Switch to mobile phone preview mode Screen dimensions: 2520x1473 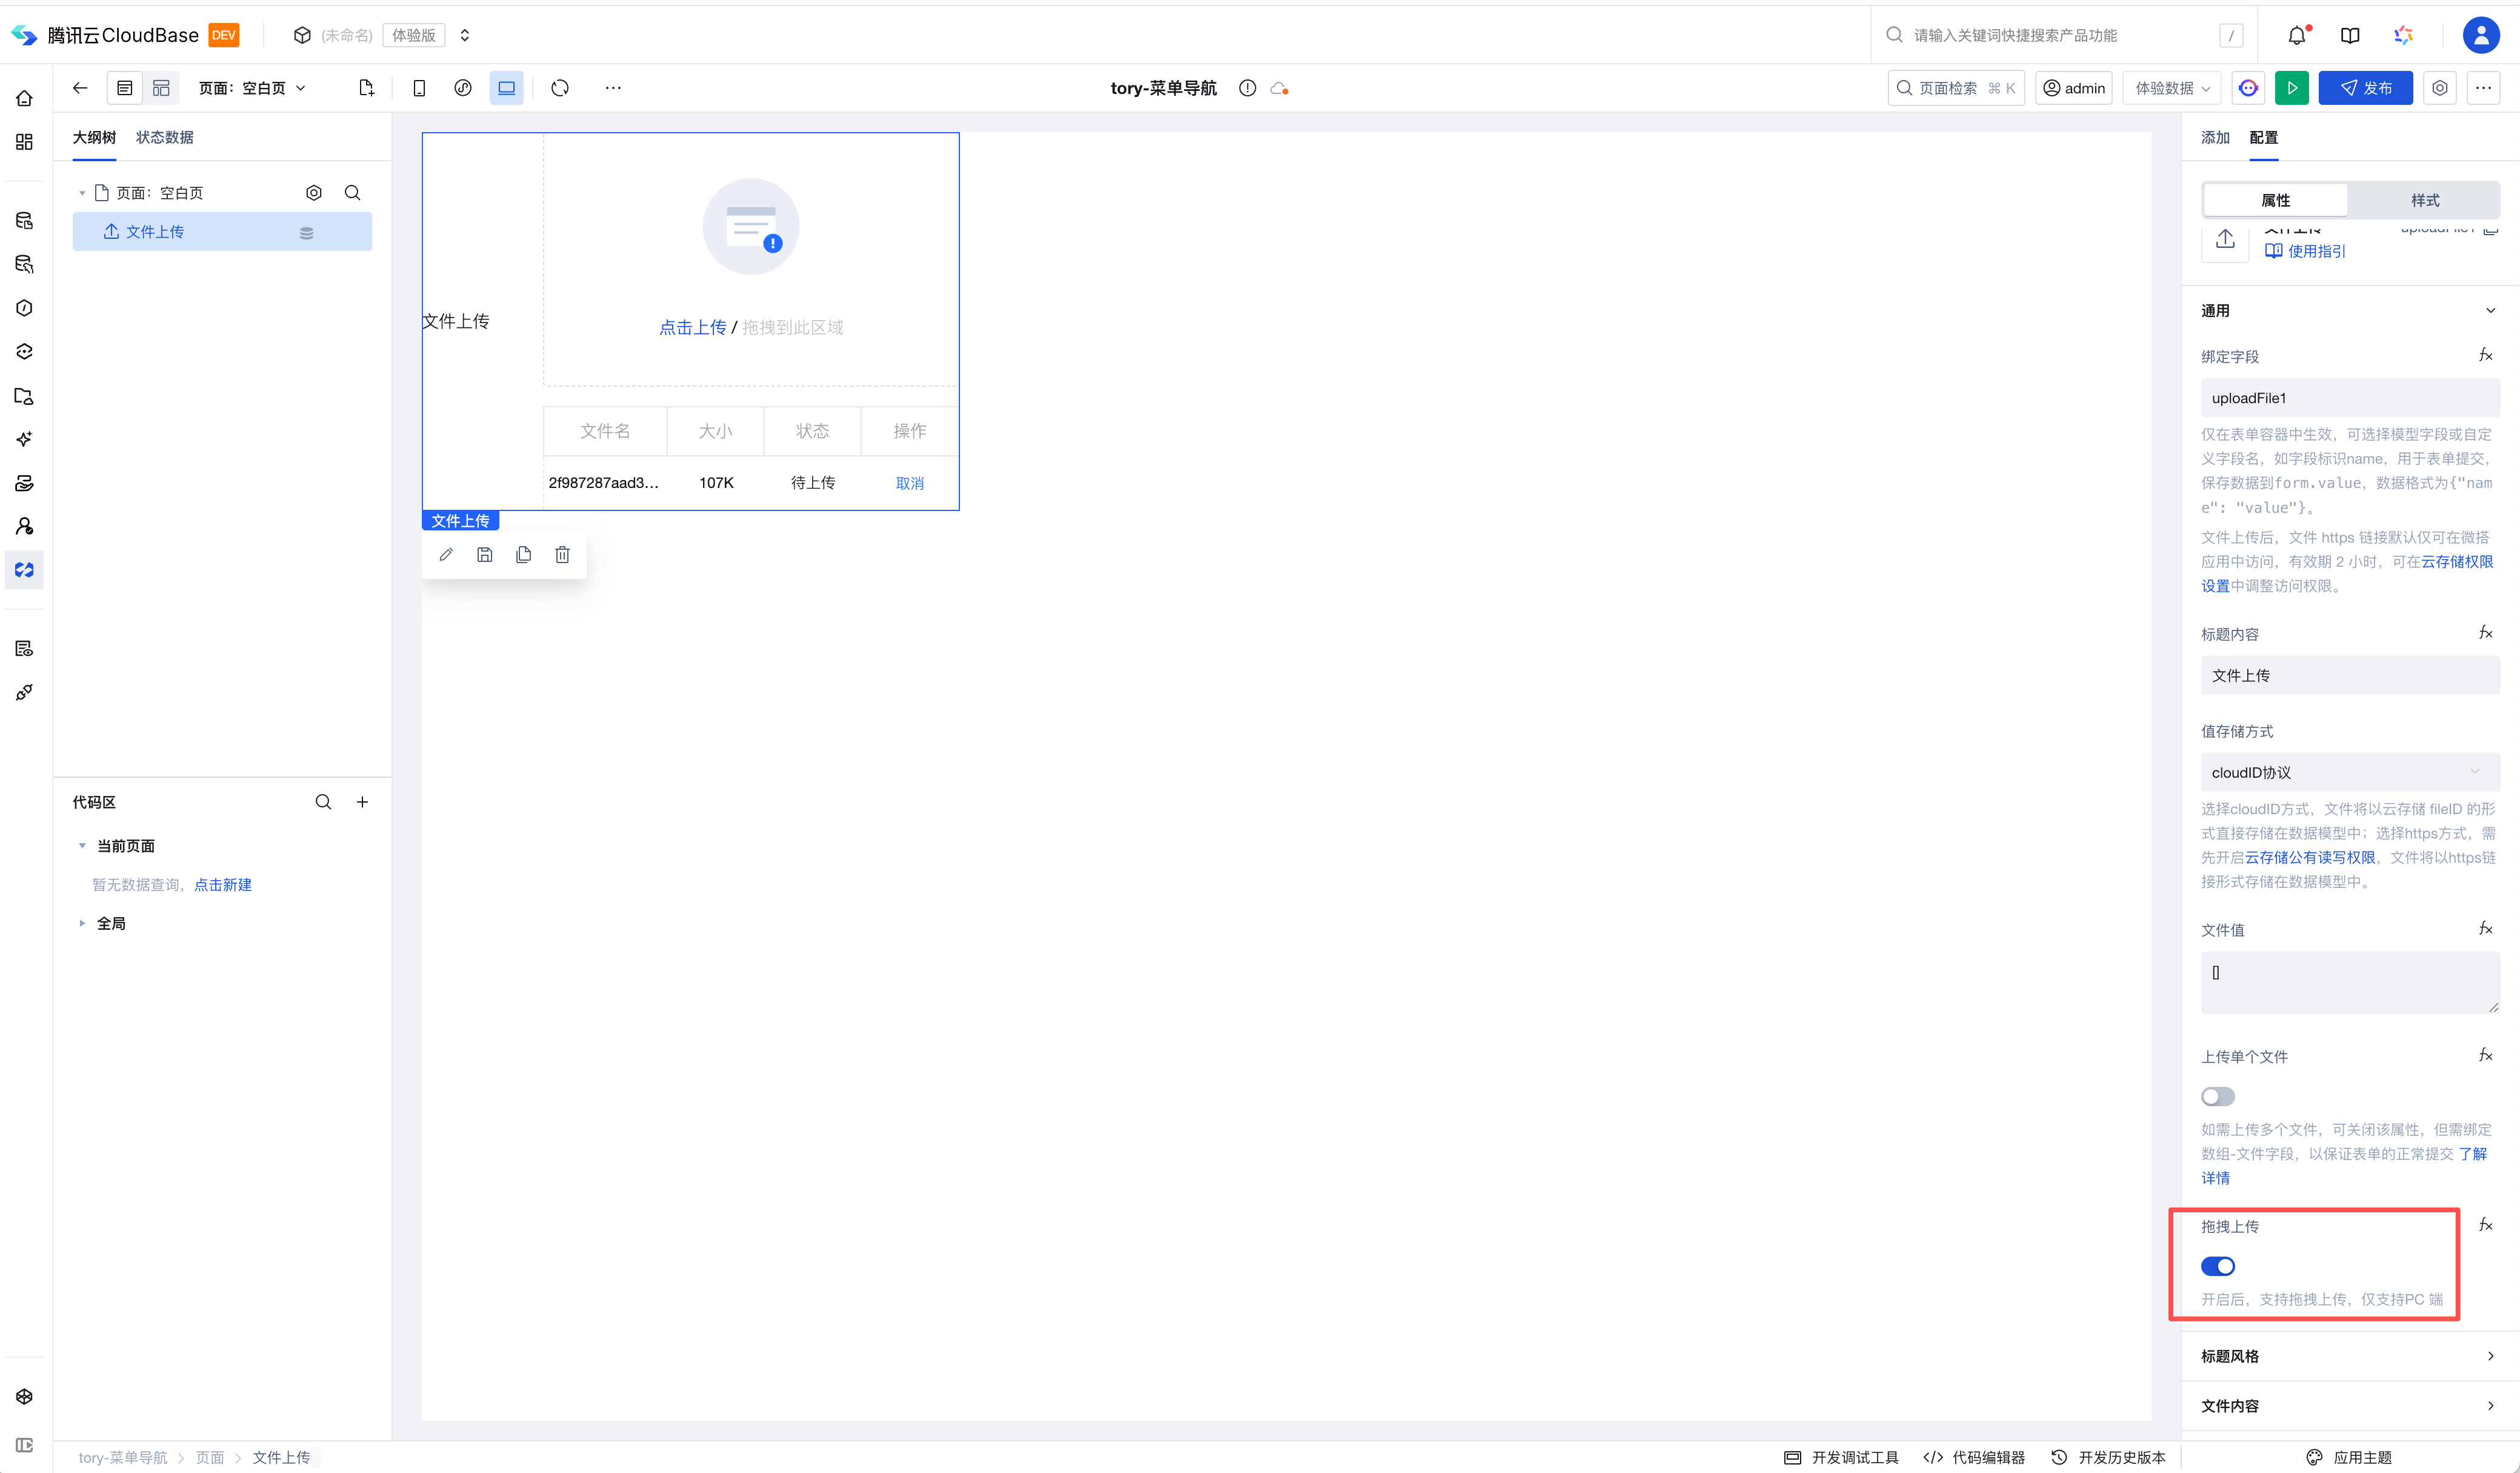419,88
